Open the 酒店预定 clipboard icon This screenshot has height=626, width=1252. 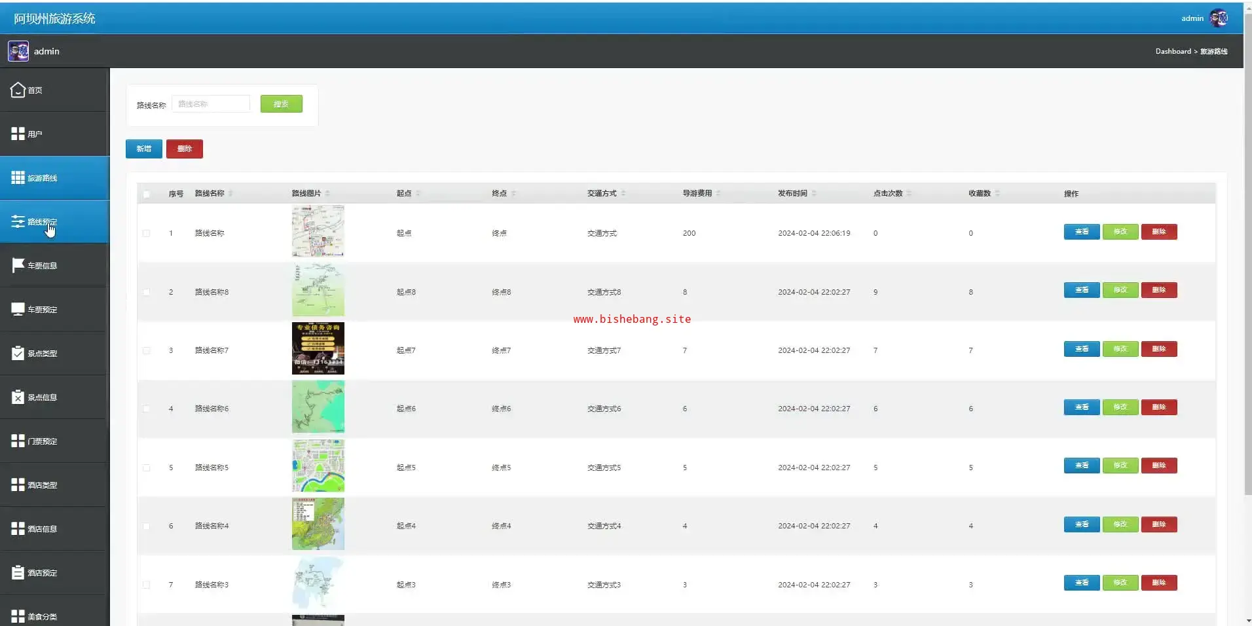[18, 572]
